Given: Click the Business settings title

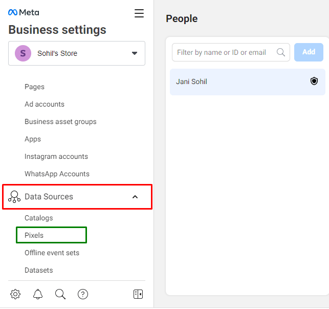Looking at the screenshot, I should pyautogui.click(x=57, y=30).
